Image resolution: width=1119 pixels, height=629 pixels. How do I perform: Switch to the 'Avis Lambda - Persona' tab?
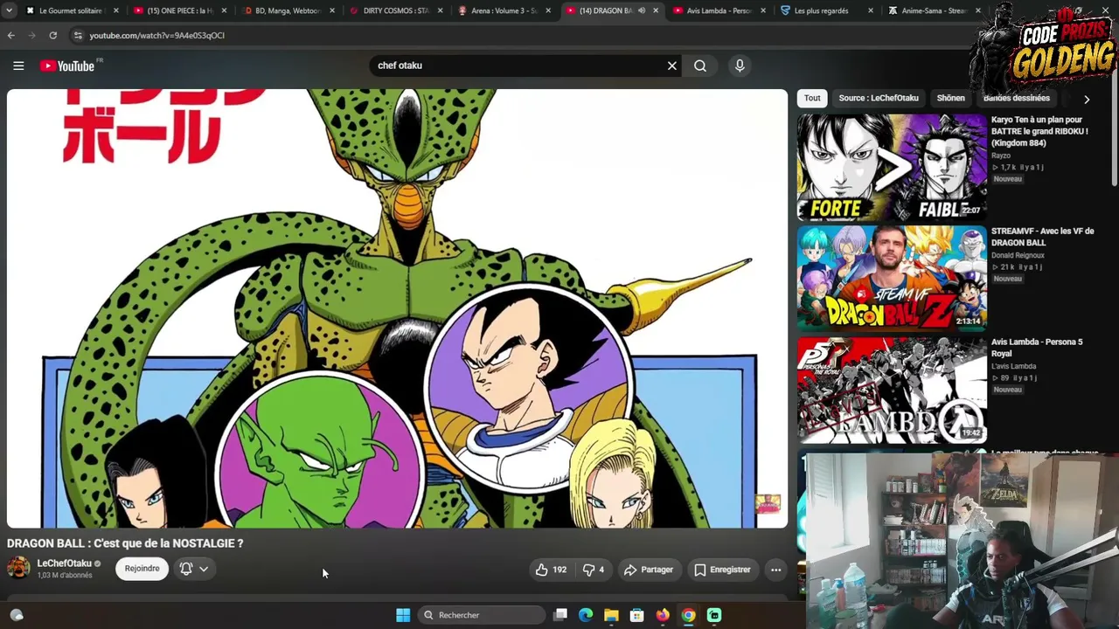719,10
